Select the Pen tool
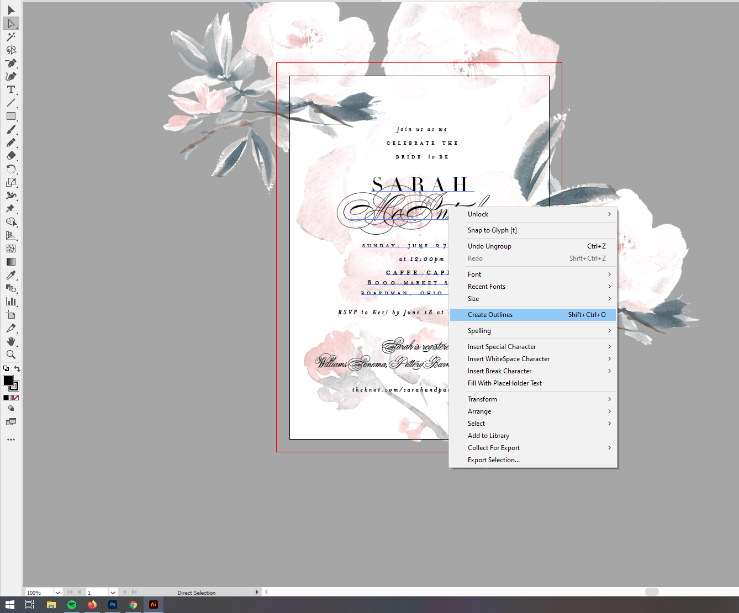 pyautogui.click(x=10, y=64)
